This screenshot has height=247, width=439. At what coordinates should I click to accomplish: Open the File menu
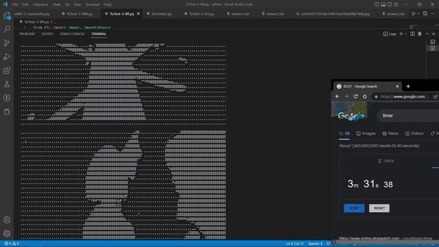click(15, 5)
